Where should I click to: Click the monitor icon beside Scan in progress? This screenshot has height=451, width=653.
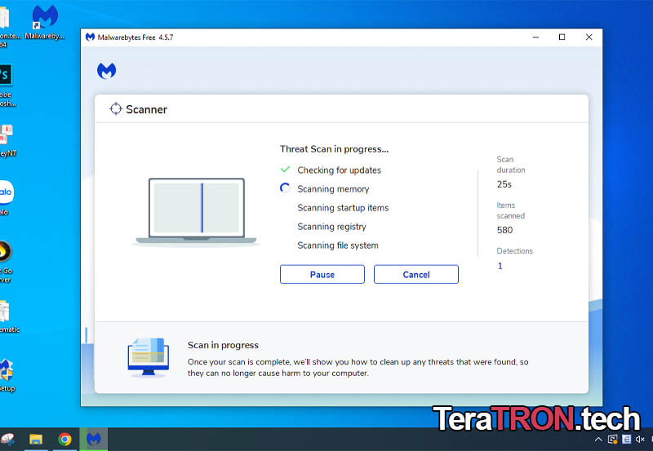pos(149,357)
